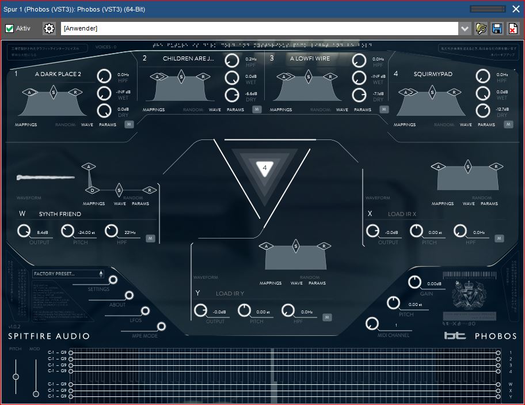Open the MPE MODE page
The image size is (525, 405).
pyautogui.click(x=161, y=326)
